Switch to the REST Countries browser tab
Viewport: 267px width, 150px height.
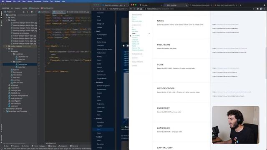[x=176, y=5]
